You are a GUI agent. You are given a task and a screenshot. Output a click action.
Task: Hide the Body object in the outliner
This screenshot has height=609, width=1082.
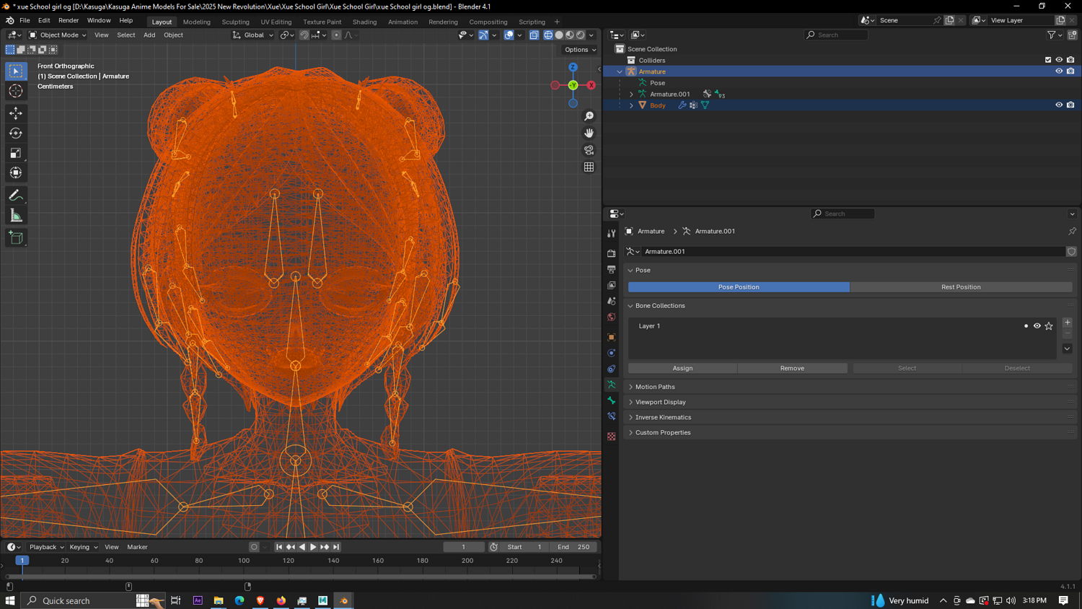1059,105
